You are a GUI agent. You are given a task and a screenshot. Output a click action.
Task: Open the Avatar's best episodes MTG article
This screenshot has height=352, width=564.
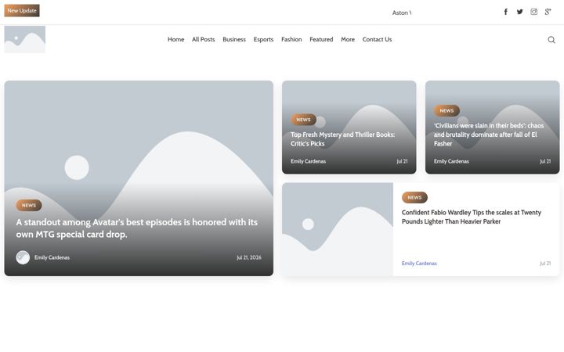point(136,228)
